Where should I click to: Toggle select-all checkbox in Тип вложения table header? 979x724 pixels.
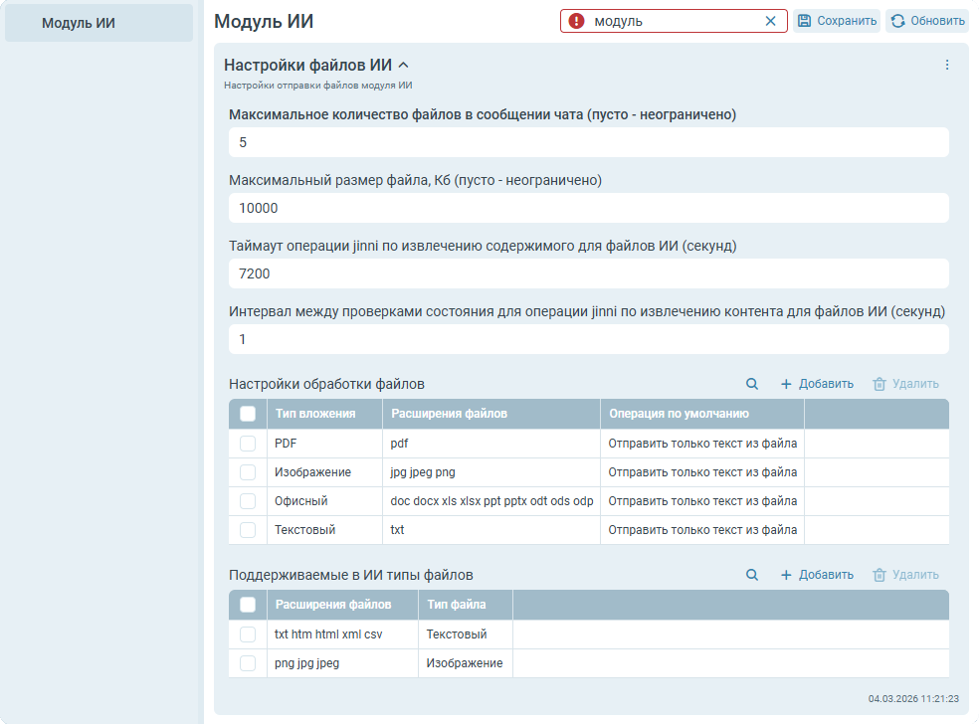coord(248,414)
